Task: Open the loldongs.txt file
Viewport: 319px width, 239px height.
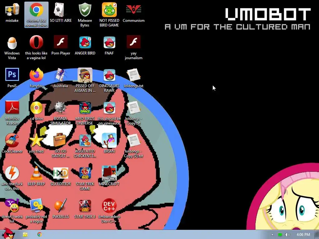Action: pos(134,78)
